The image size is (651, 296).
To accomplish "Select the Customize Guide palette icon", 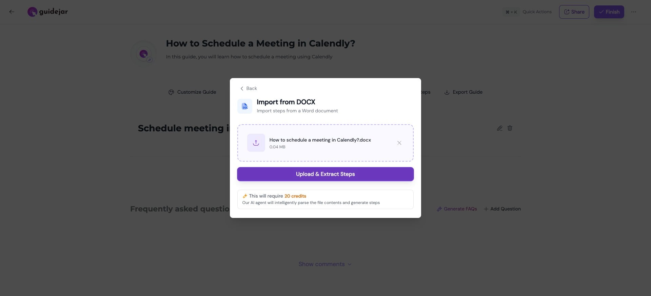I will point(171,92).
